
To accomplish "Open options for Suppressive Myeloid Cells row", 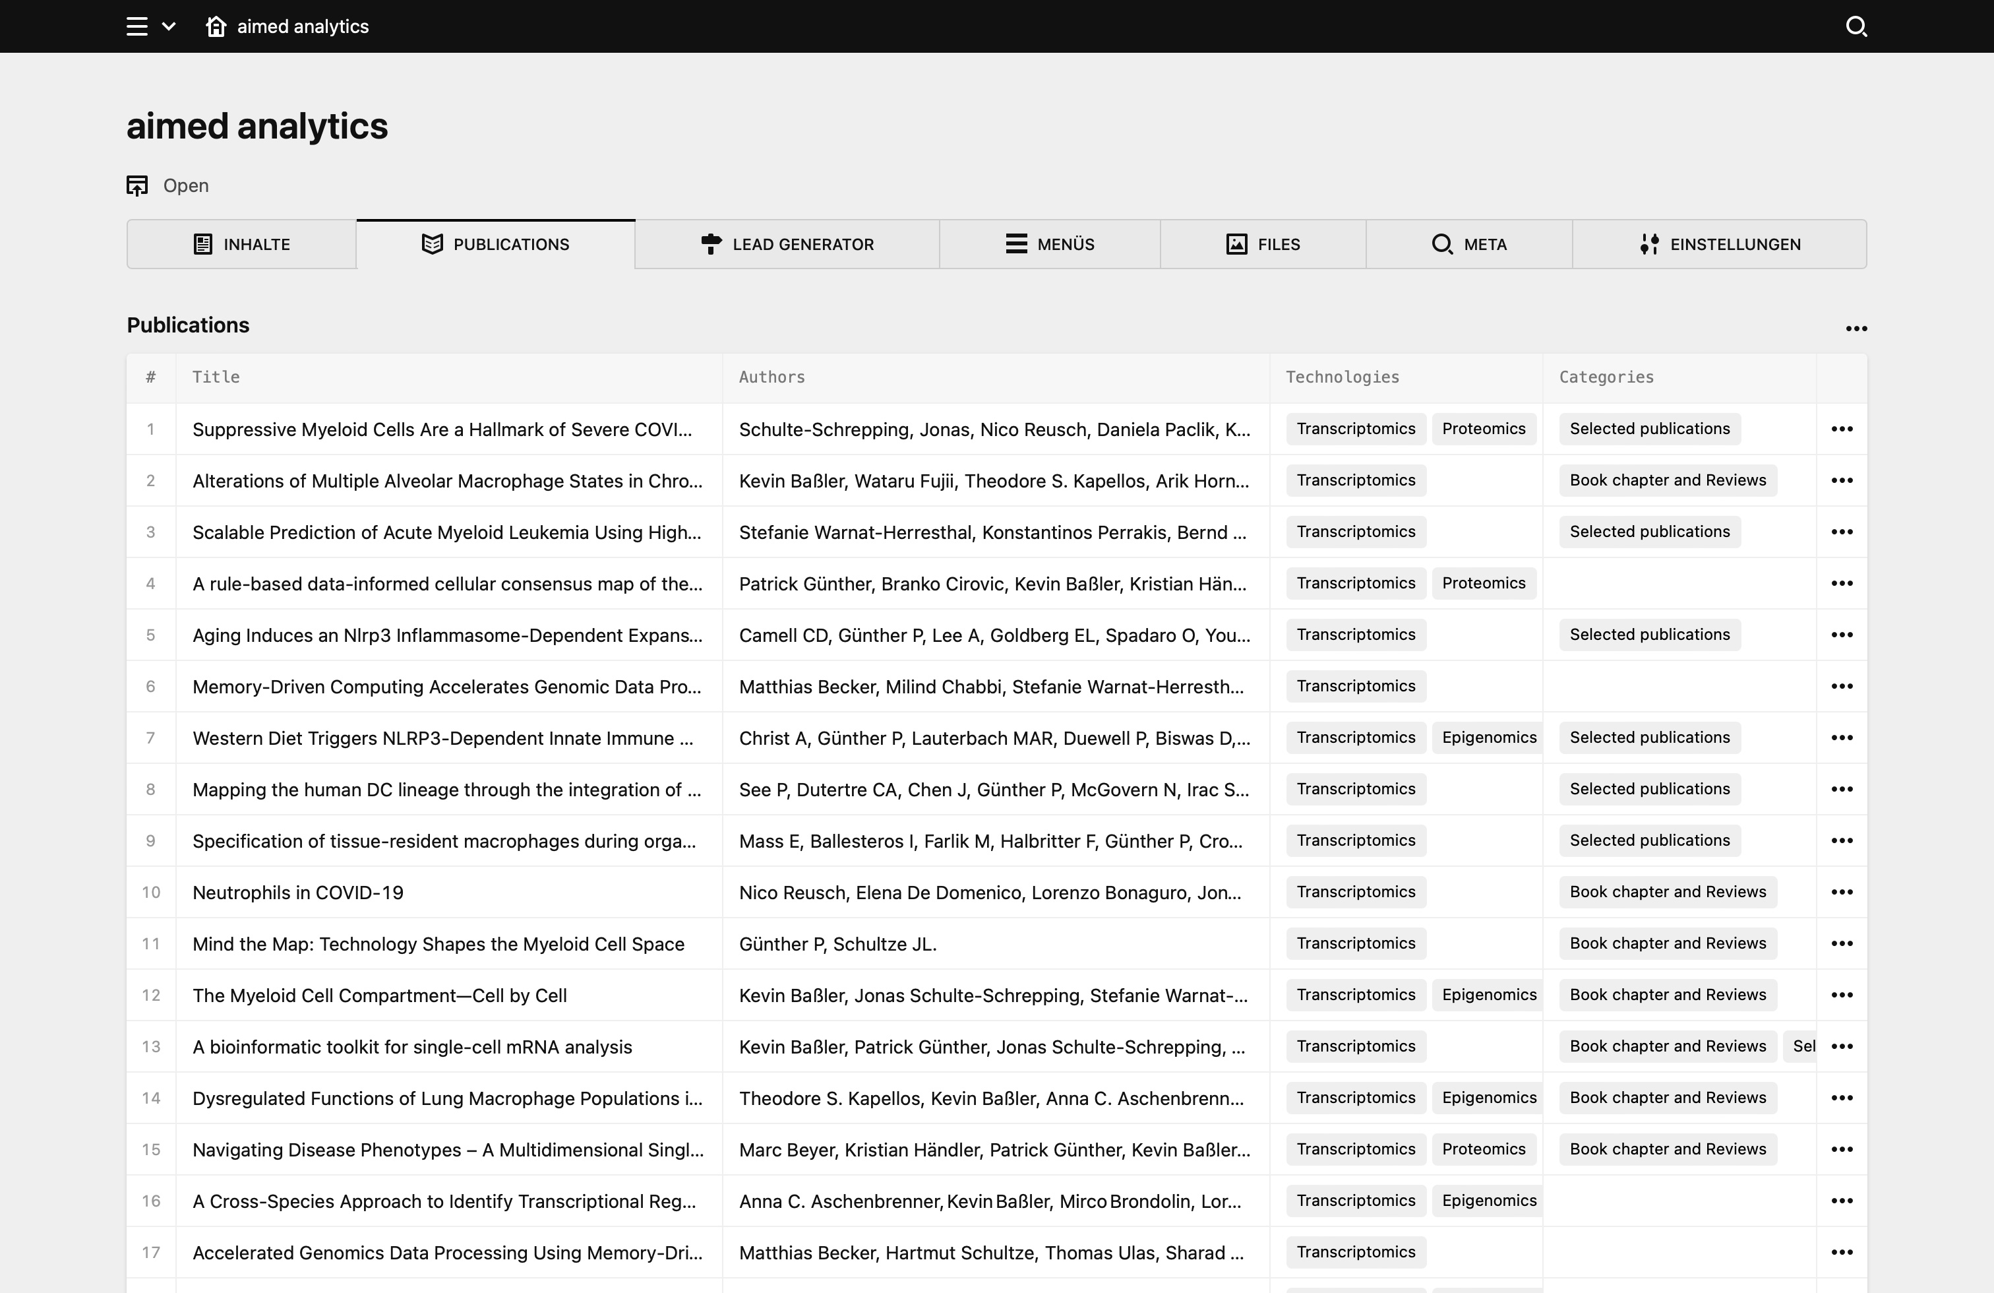I will [1842, 429].
